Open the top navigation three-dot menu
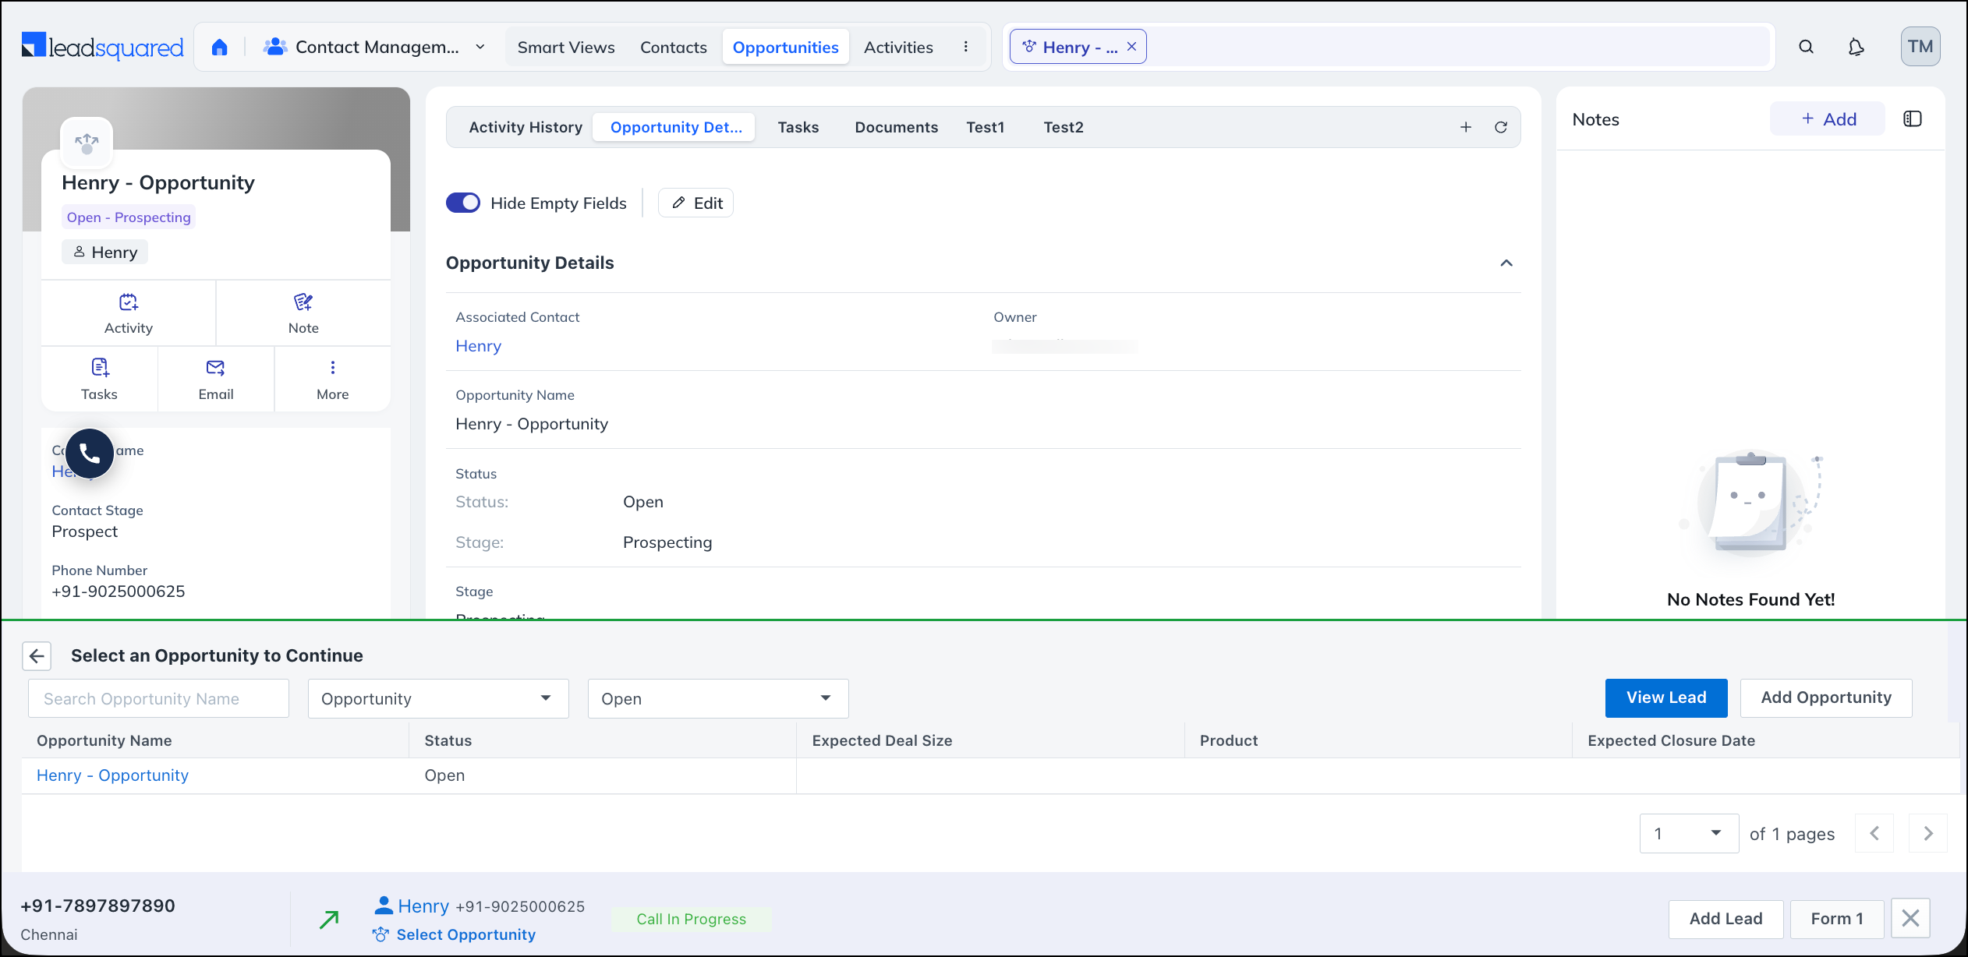 pyautogui.click(x=966, y=47)
